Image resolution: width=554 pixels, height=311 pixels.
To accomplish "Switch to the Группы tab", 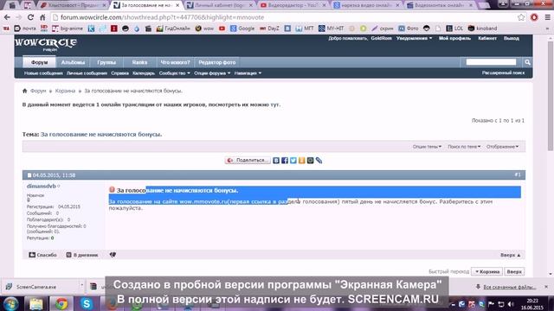I will 106,62.
